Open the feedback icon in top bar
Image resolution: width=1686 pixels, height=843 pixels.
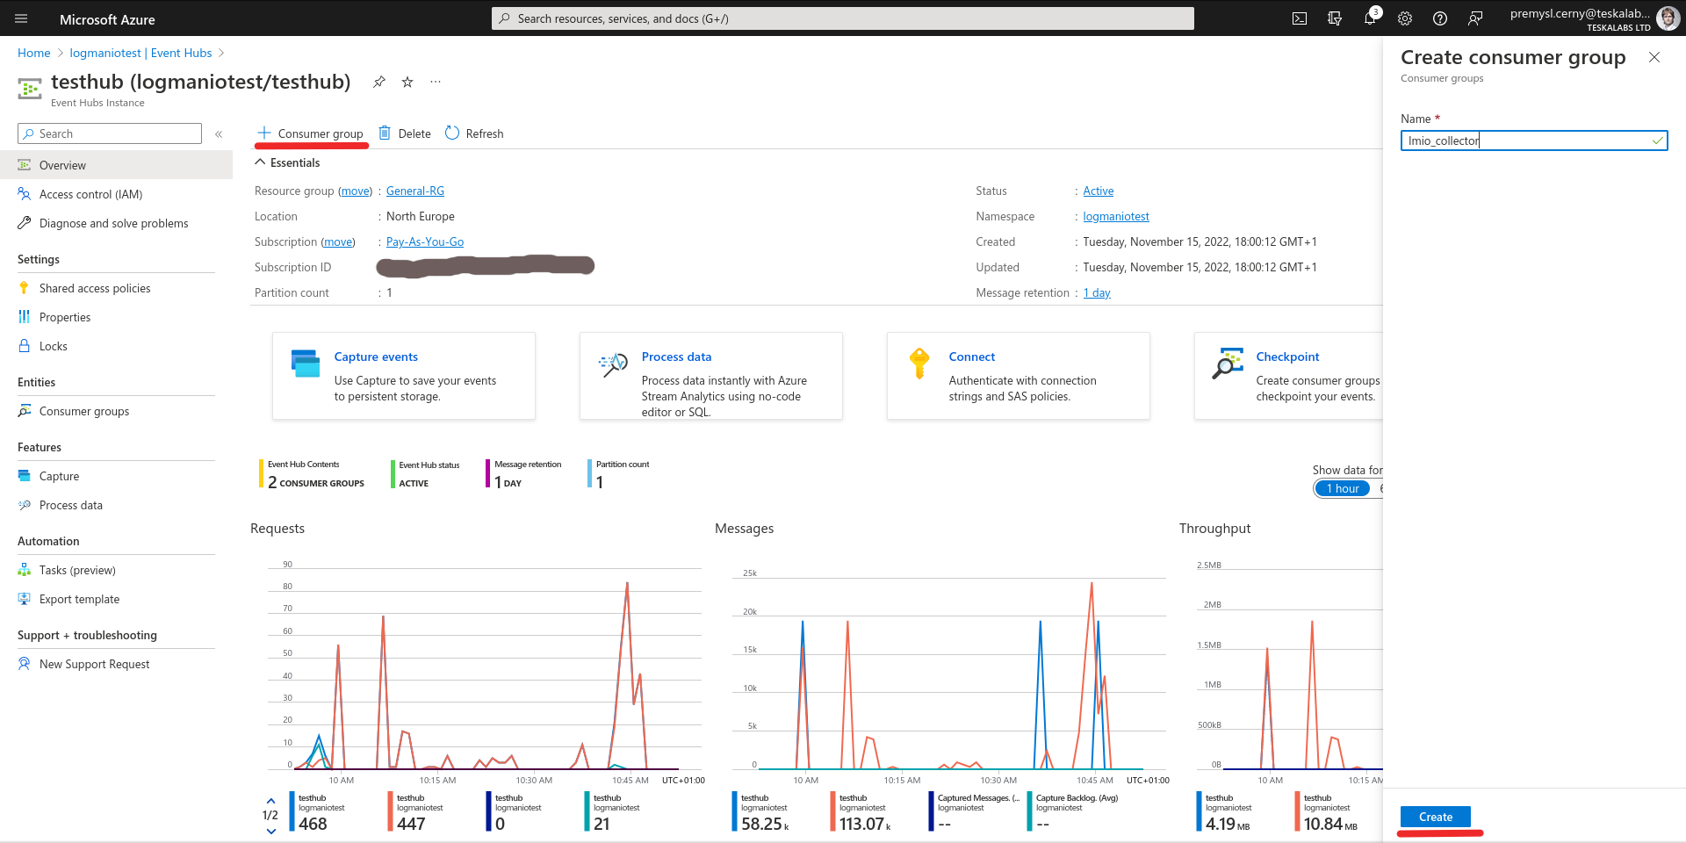(1475, 18)
